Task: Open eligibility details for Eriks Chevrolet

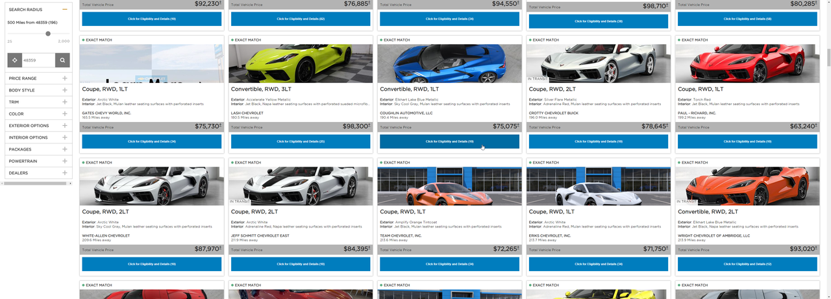Action: coord(599,264)
